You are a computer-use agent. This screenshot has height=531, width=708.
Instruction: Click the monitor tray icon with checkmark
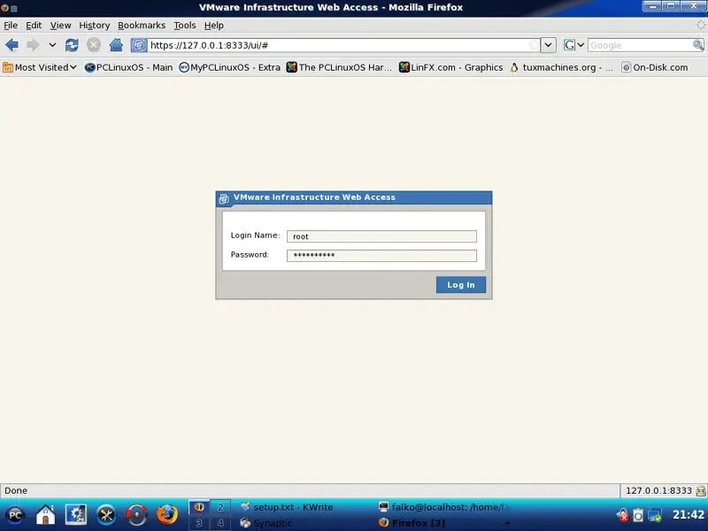tap(655, 515)
